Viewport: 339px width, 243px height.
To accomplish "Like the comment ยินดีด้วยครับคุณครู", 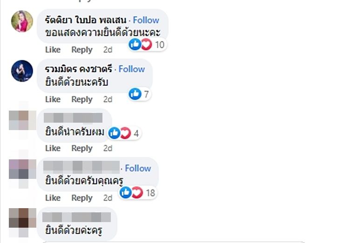I will [53, 198].
